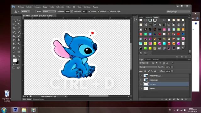
Task: Open options bar Opacidad slider arrow
Action: pos(72,12)
